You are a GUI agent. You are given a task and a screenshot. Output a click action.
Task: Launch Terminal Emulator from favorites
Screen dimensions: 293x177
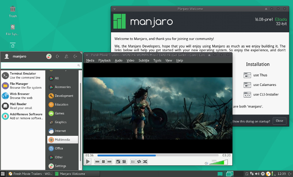coord(23,76)
